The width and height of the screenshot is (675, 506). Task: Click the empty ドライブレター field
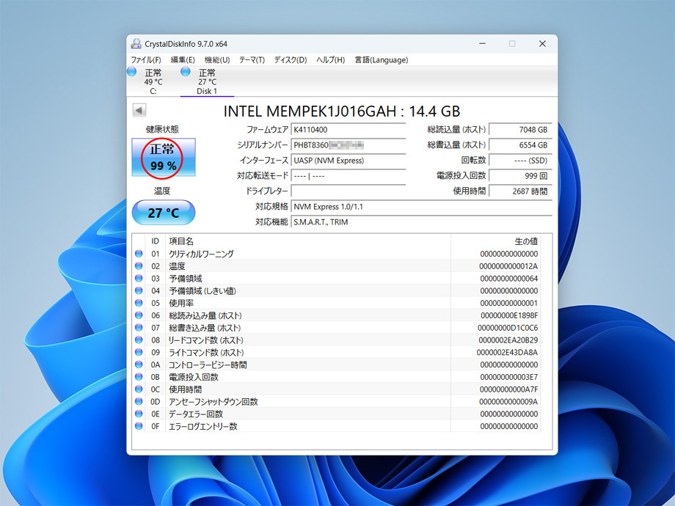pos(349,191)
